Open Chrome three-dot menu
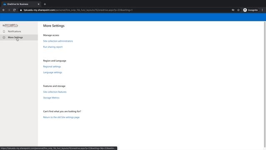This screenshot has width=266, height=150. 262,10
